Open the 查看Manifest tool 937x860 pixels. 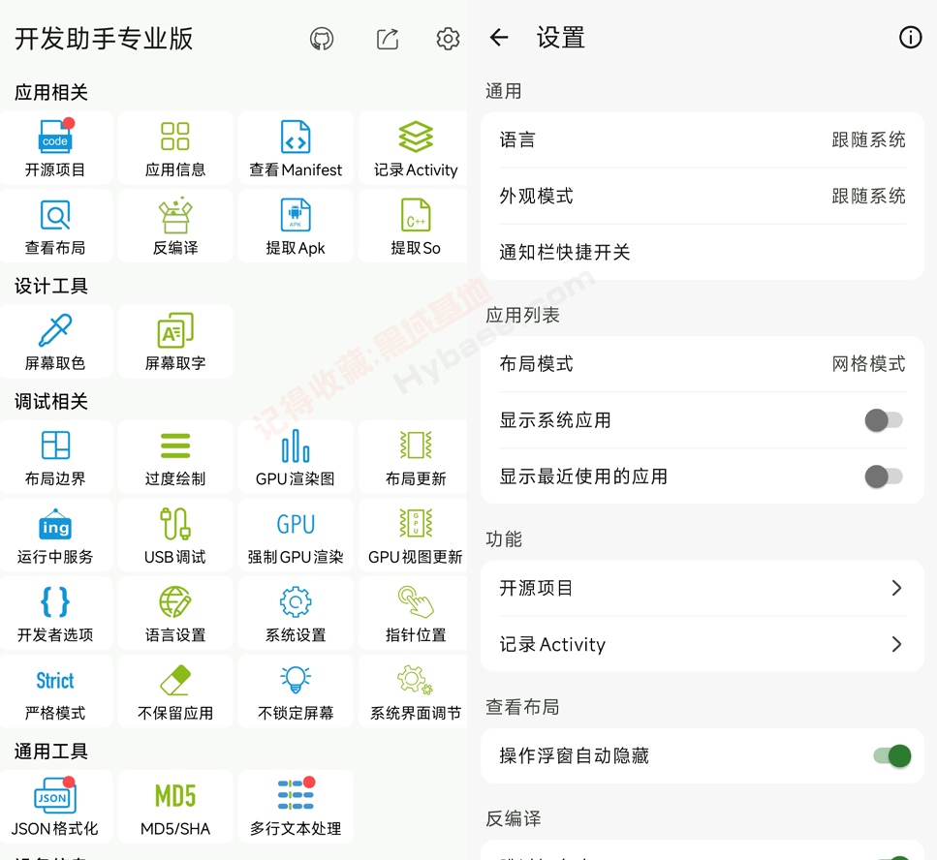click(296, 148)
